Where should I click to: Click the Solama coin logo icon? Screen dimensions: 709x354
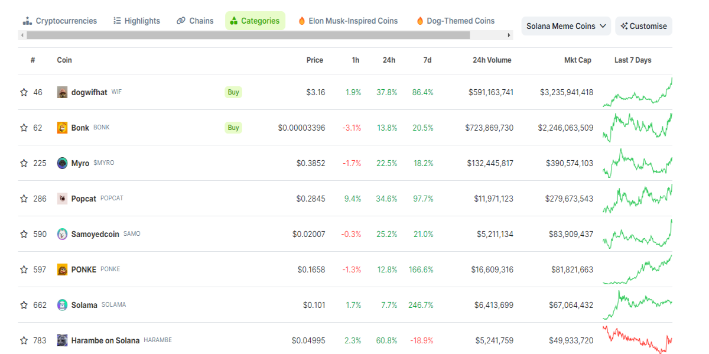click(62, 305)
